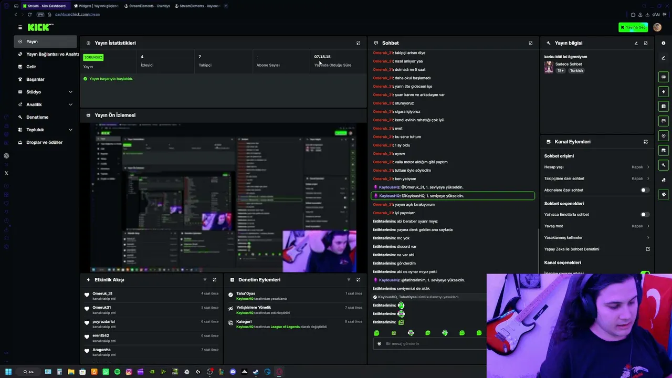This screenshot has width=672, height=378.
Task: Open Gelir in the left sidebar
Action: [46, 67]
